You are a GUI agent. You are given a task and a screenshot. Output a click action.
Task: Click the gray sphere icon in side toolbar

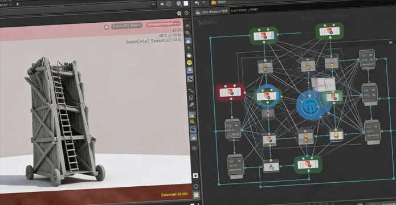[x=189, y=55]
